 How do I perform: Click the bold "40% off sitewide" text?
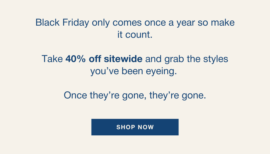[x=104, y=59]
